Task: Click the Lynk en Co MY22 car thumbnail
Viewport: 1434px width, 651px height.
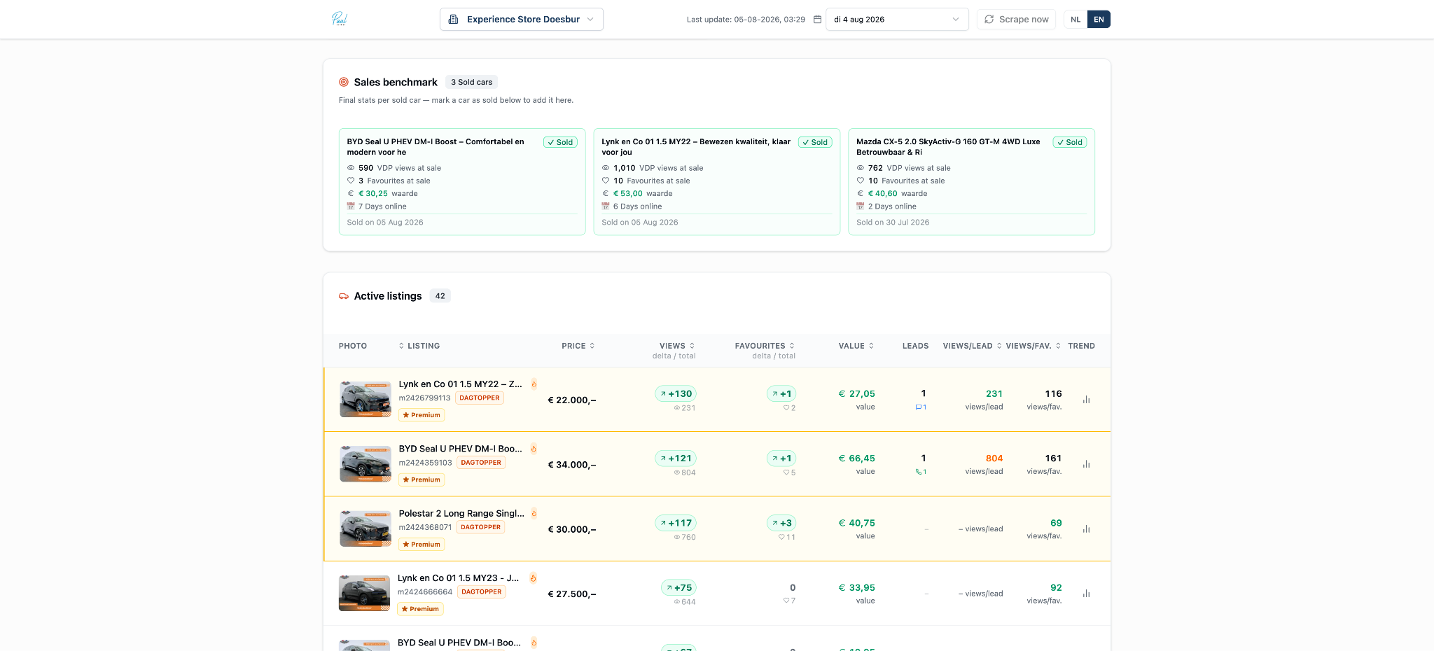Action: (x=365, y=400)
